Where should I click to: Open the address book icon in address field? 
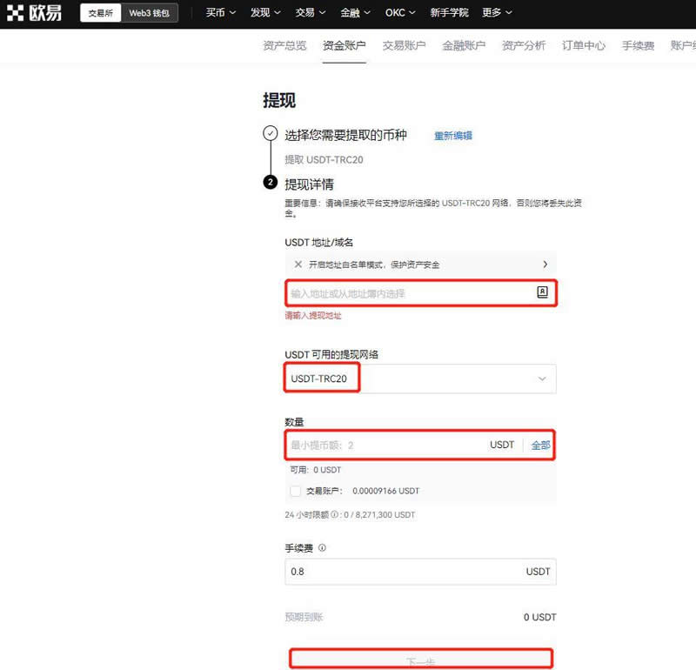point(541,292)
